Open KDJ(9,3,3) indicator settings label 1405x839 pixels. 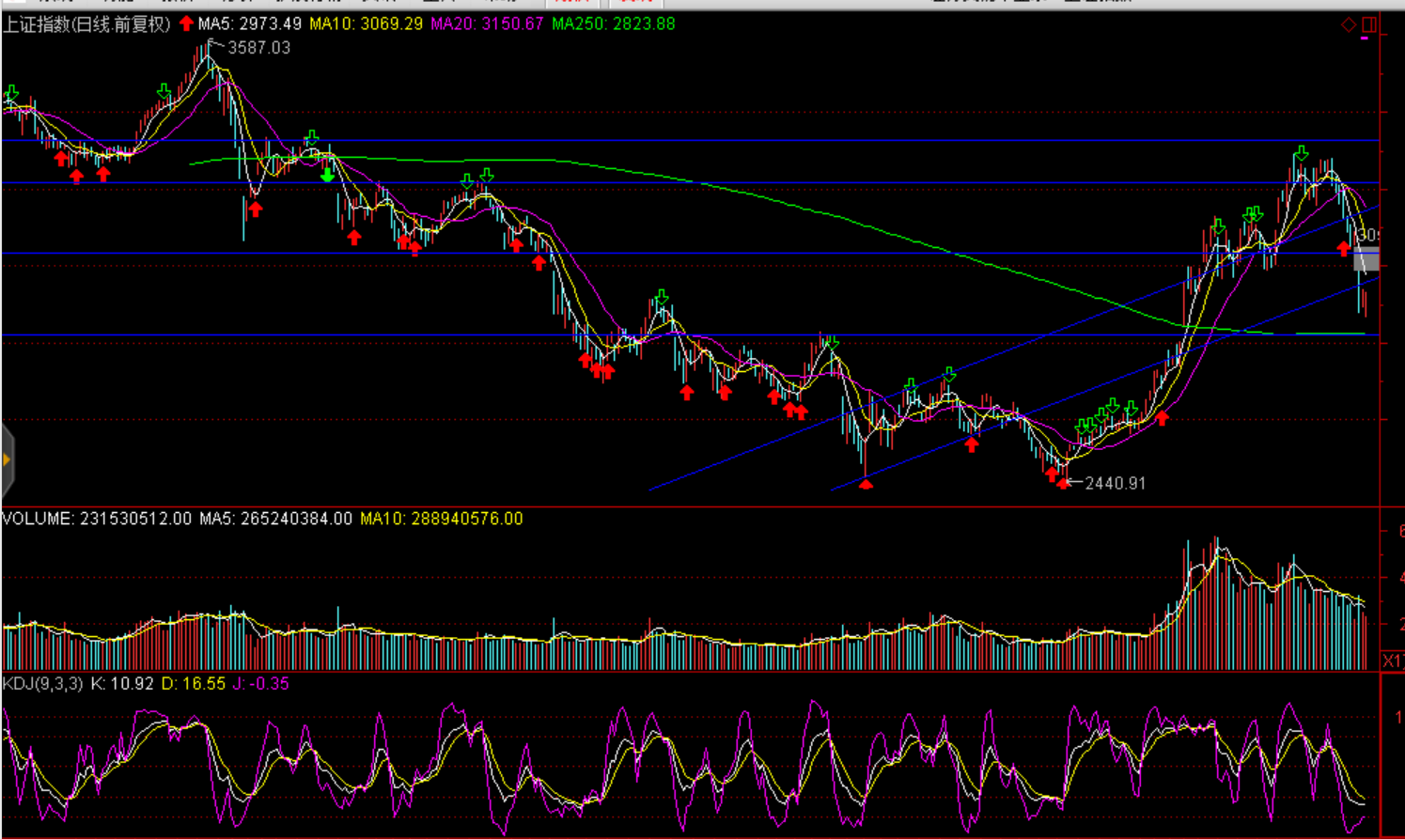(x=43, y=684)
